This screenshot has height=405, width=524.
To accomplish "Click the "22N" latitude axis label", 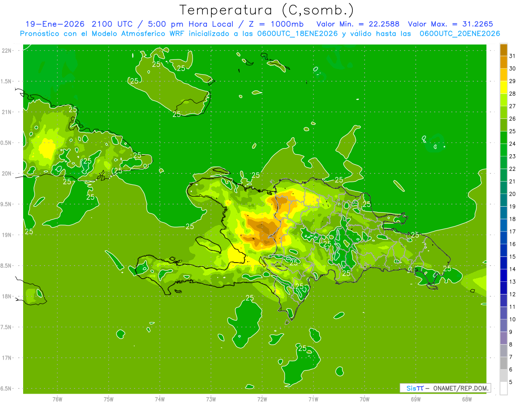I will pyautogui.click(x=7, y=50).
